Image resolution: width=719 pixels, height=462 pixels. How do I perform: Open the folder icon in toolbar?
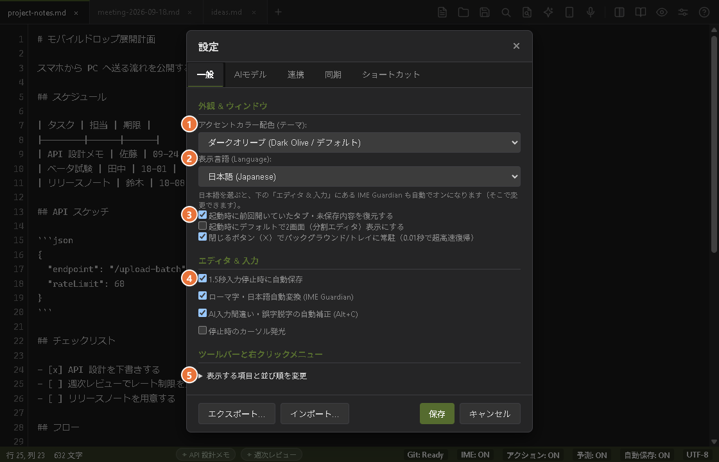pyautogui.click(x=463, y=12)
